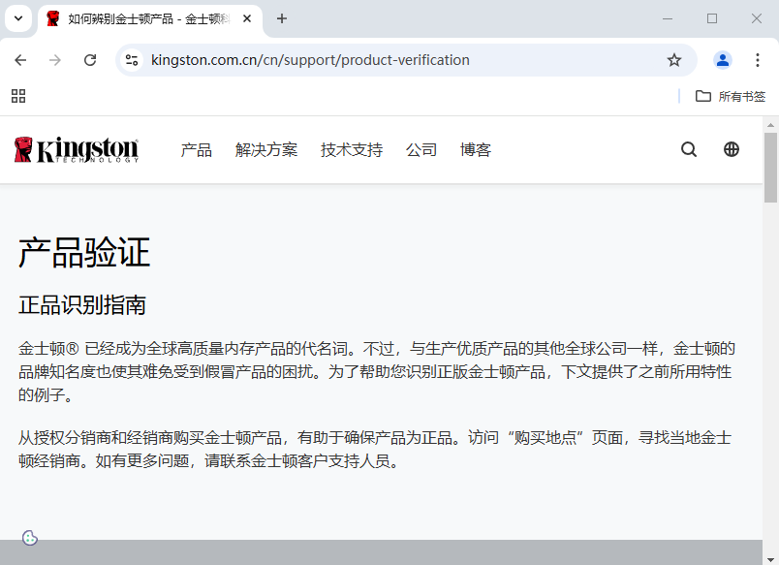Open a new browser tab

[x=282, y=18]
